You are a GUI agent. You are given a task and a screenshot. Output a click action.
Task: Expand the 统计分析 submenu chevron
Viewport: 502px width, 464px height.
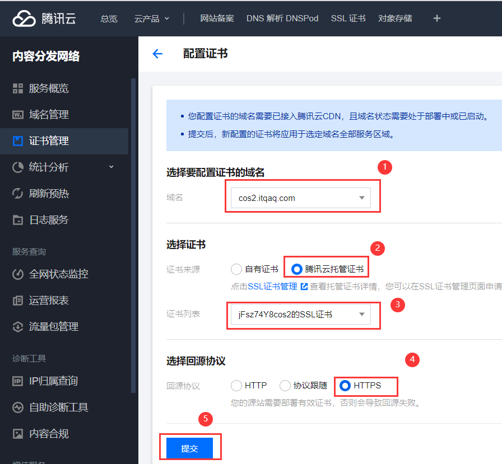click(x=111, y=167)
